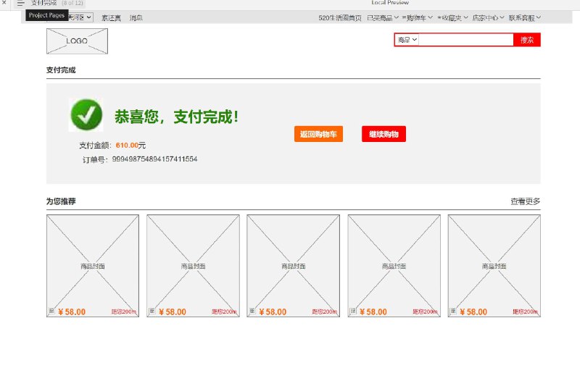Click the red 继续购物 button
The image size is (580, 381).
click(384, 134)
